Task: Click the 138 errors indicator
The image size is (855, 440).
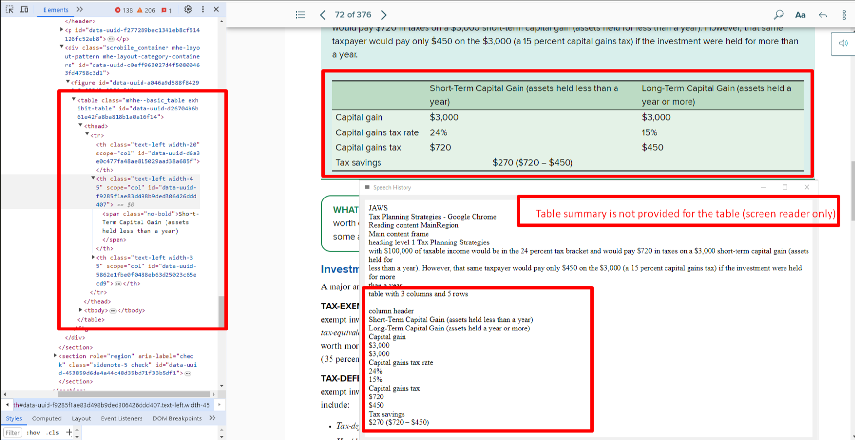Action: (124, 10)
